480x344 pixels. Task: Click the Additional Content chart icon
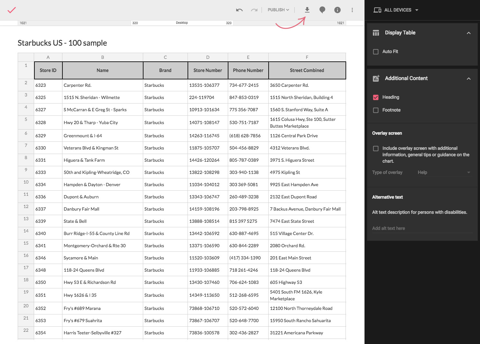[x=376, y=78]
